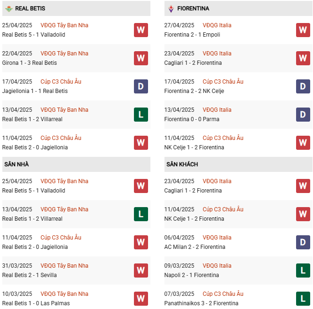Open the Cúp C3 Châu Âu link dated 07/03/2025

click(223, 294)
